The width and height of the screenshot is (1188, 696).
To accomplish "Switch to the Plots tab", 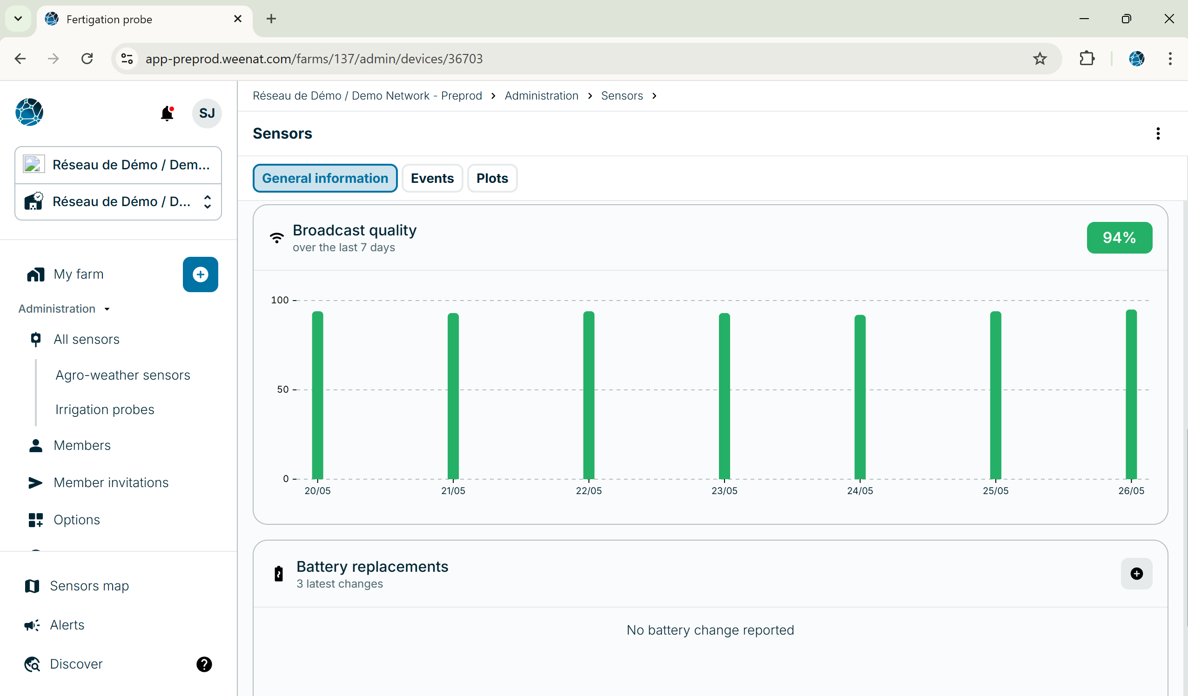I will pyautogui.click(x=492, y=178).
